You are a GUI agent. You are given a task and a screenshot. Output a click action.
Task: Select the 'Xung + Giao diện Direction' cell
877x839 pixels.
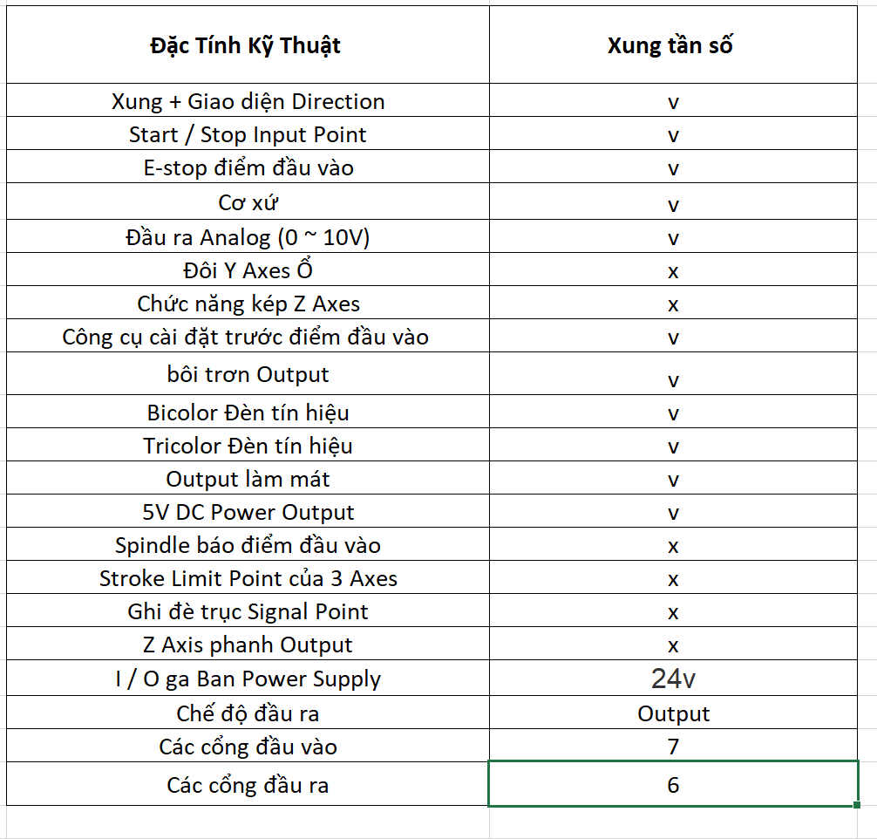(248, 101)
